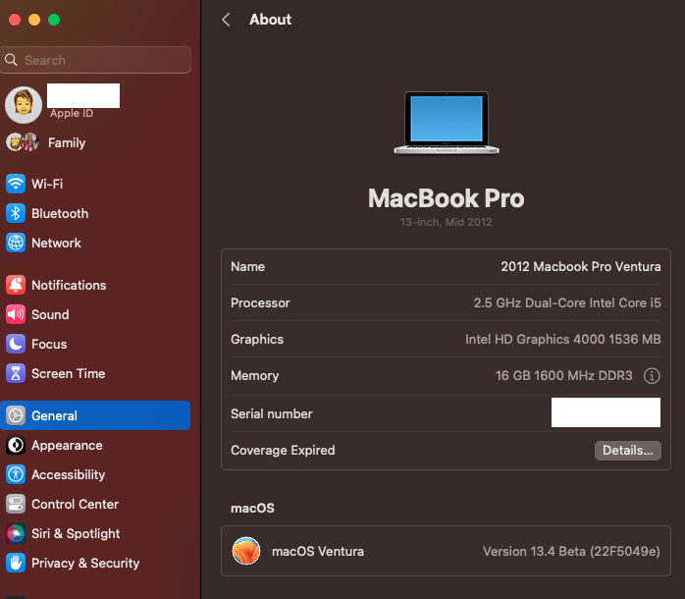Click the yellow minimize window button

[34, 20]
